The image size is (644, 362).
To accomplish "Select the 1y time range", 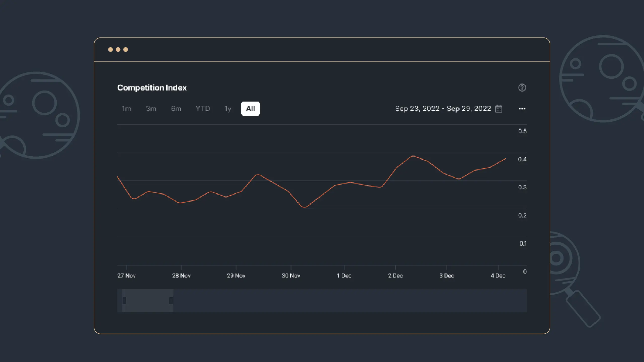I will (228, 109).
